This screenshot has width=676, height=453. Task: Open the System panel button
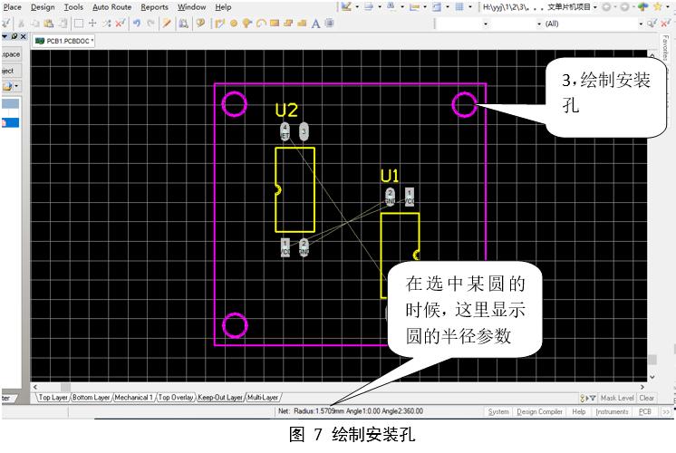(x=498, y=412)
